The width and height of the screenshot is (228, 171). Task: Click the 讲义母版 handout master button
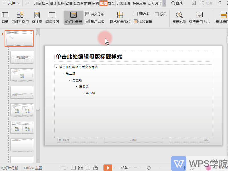95,14
